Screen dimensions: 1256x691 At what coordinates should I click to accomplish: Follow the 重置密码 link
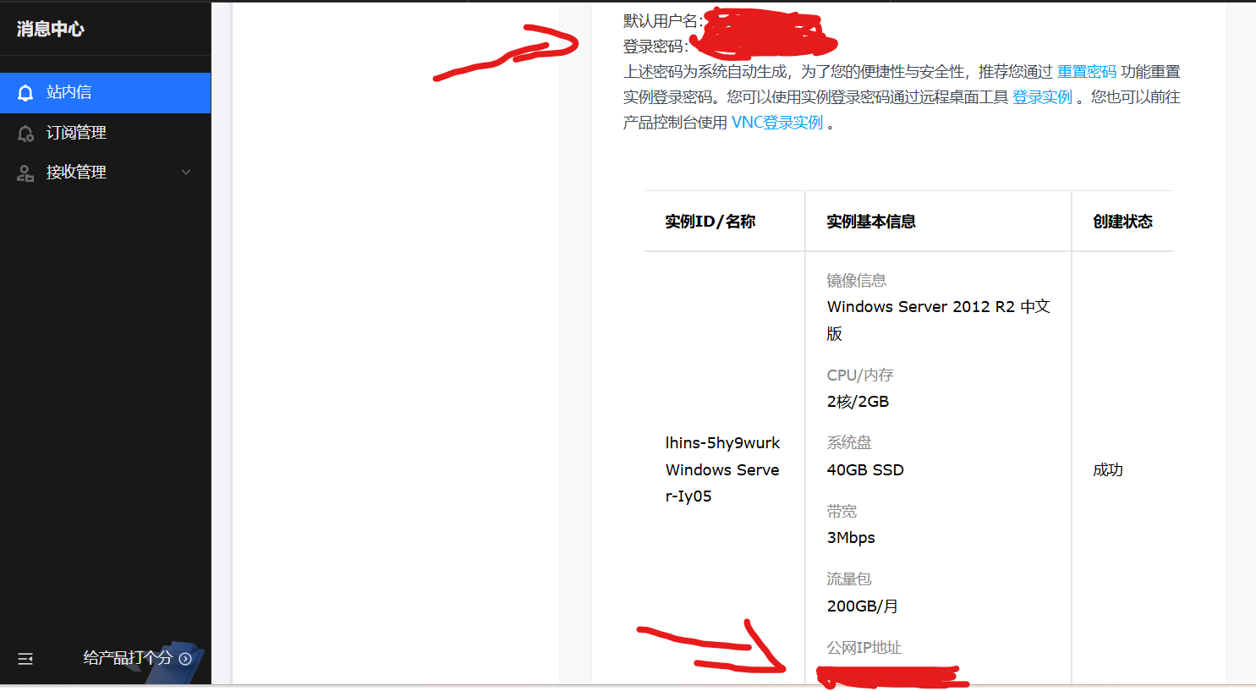1086,72
